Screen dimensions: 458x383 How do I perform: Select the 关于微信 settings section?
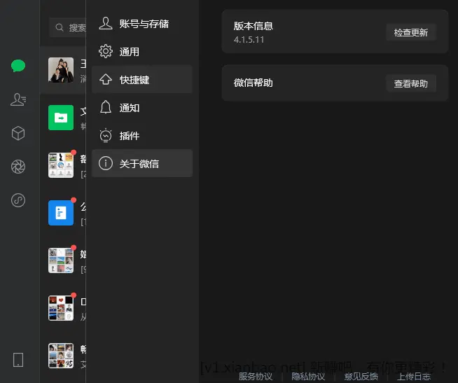[x=142, y=163]
